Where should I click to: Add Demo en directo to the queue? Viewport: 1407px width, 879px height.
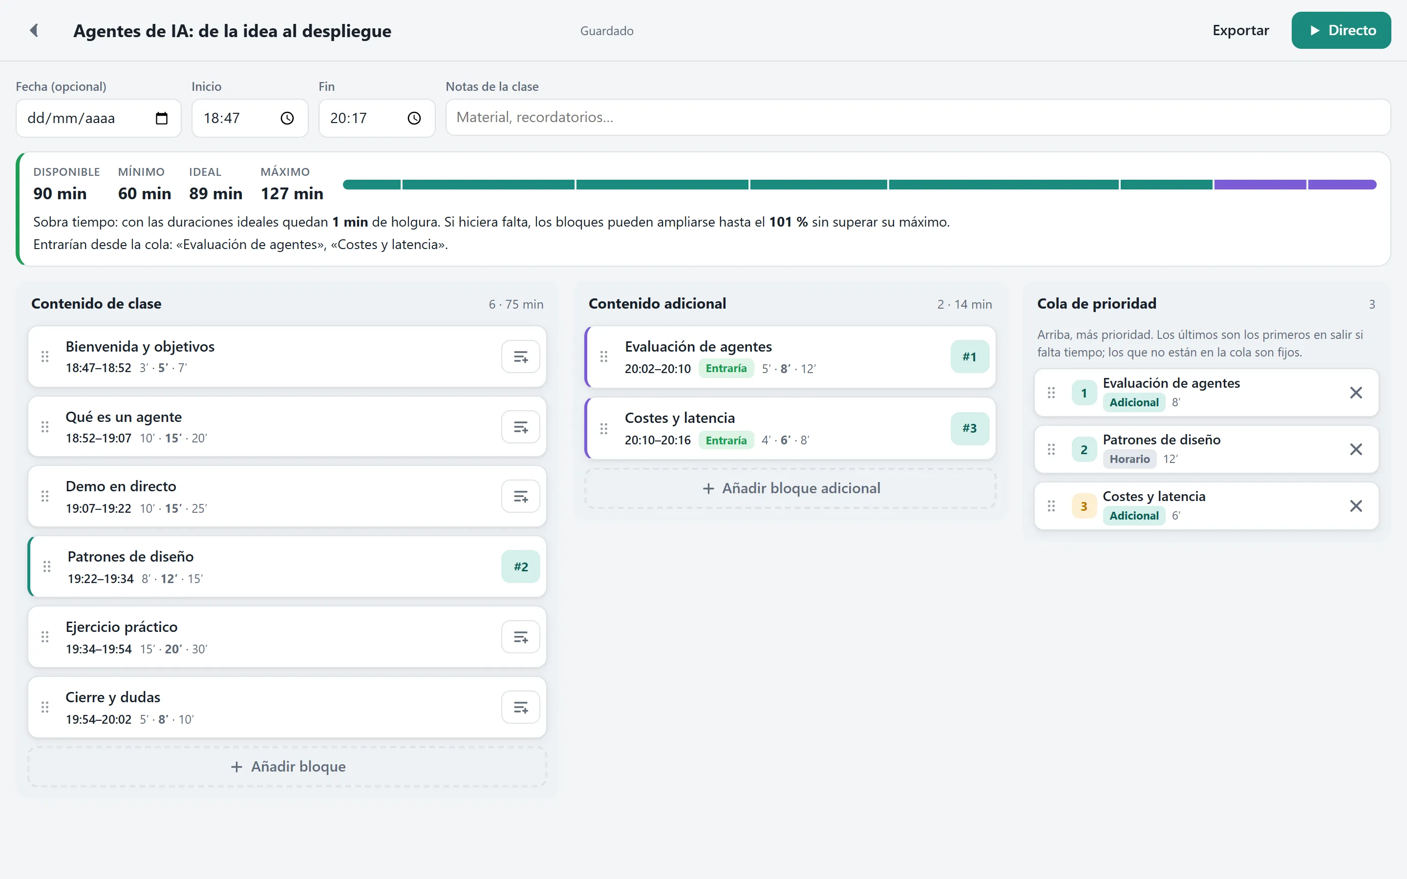click(520, 497)
